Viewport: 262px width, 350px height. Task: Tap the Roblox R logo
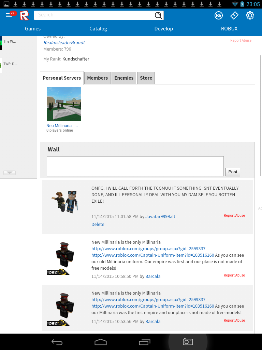click(24, 15)
